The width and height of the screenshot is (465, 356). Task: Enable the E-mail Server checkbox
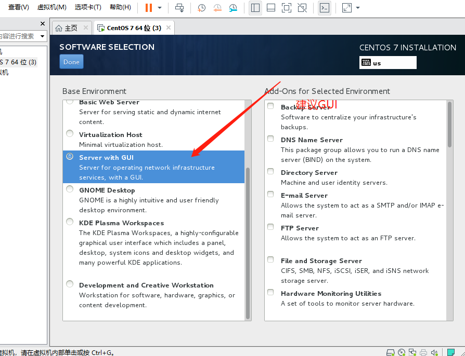[x=270, y=194]
